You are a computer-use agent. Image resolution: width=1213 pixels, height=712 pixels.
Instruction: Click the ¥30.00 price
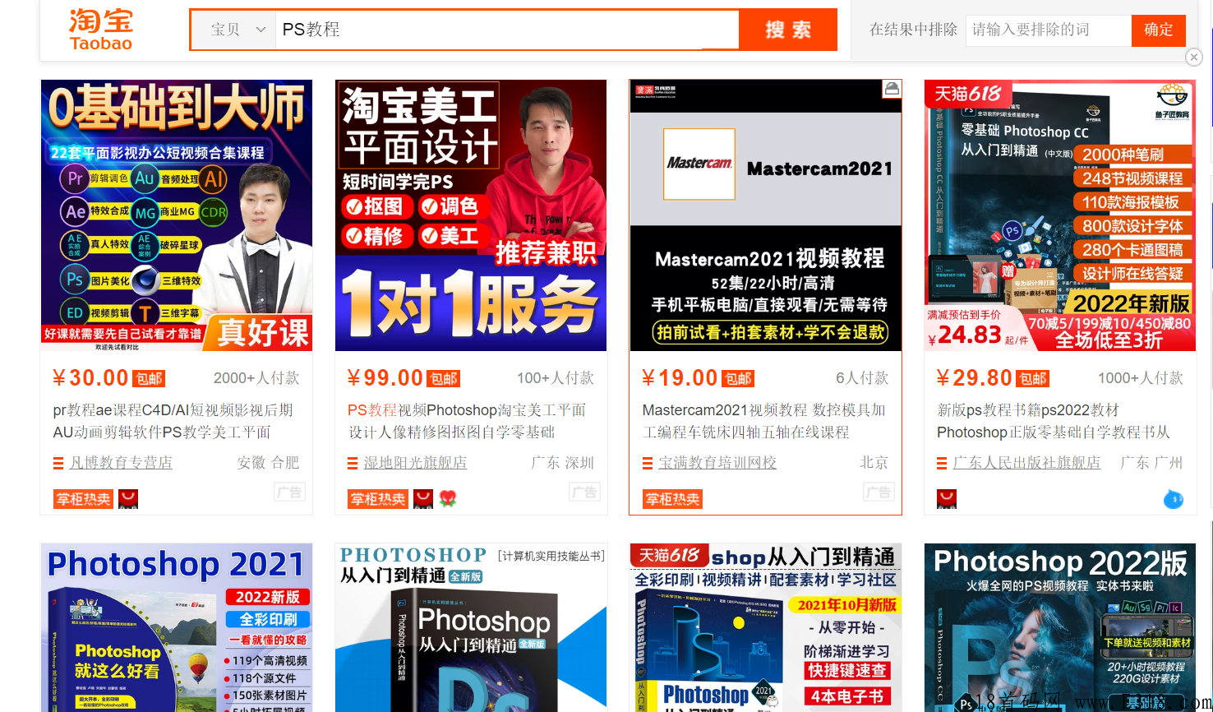click(x=90, y=378)
